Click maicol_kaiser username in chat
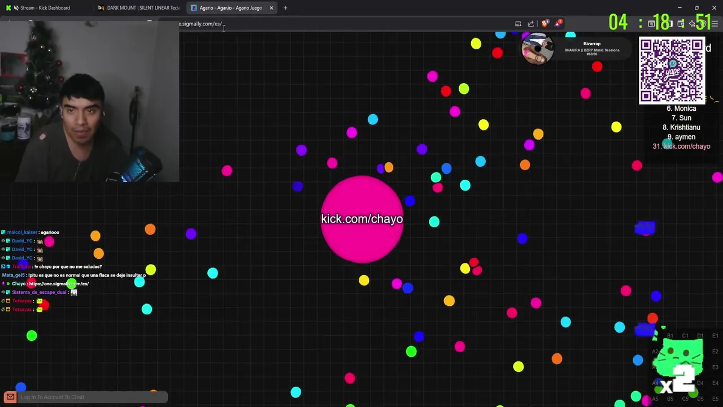The width and height of the screenshot is (723, 407). click(x=22, y=232)
